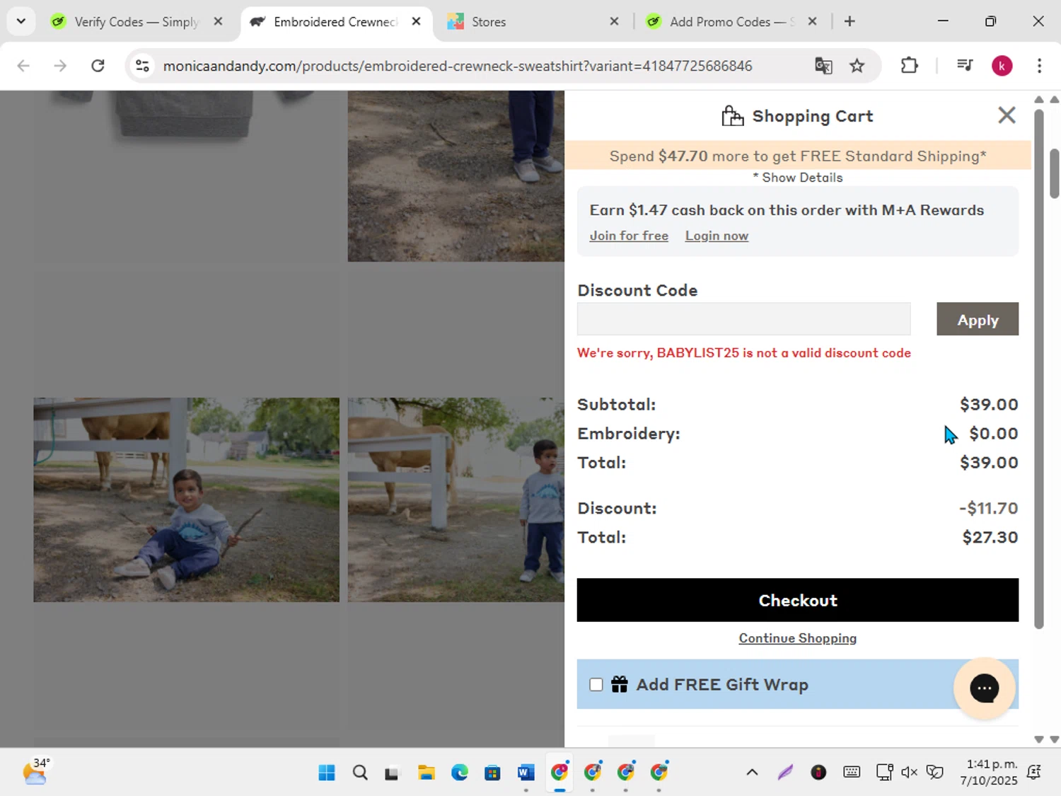
Task: Click the Spend $47.70 more shipping banner
Action: 798,156
